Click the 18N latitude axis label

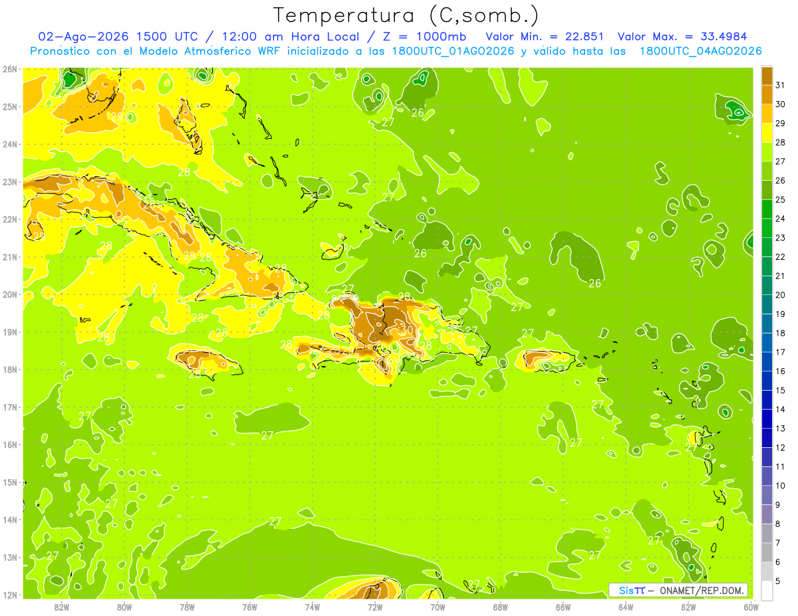pos(9,369)
